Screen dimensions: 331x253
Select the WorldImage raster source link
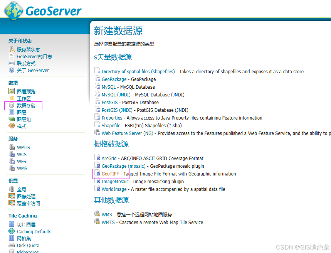pyautogui.click(x=114, y=189)
